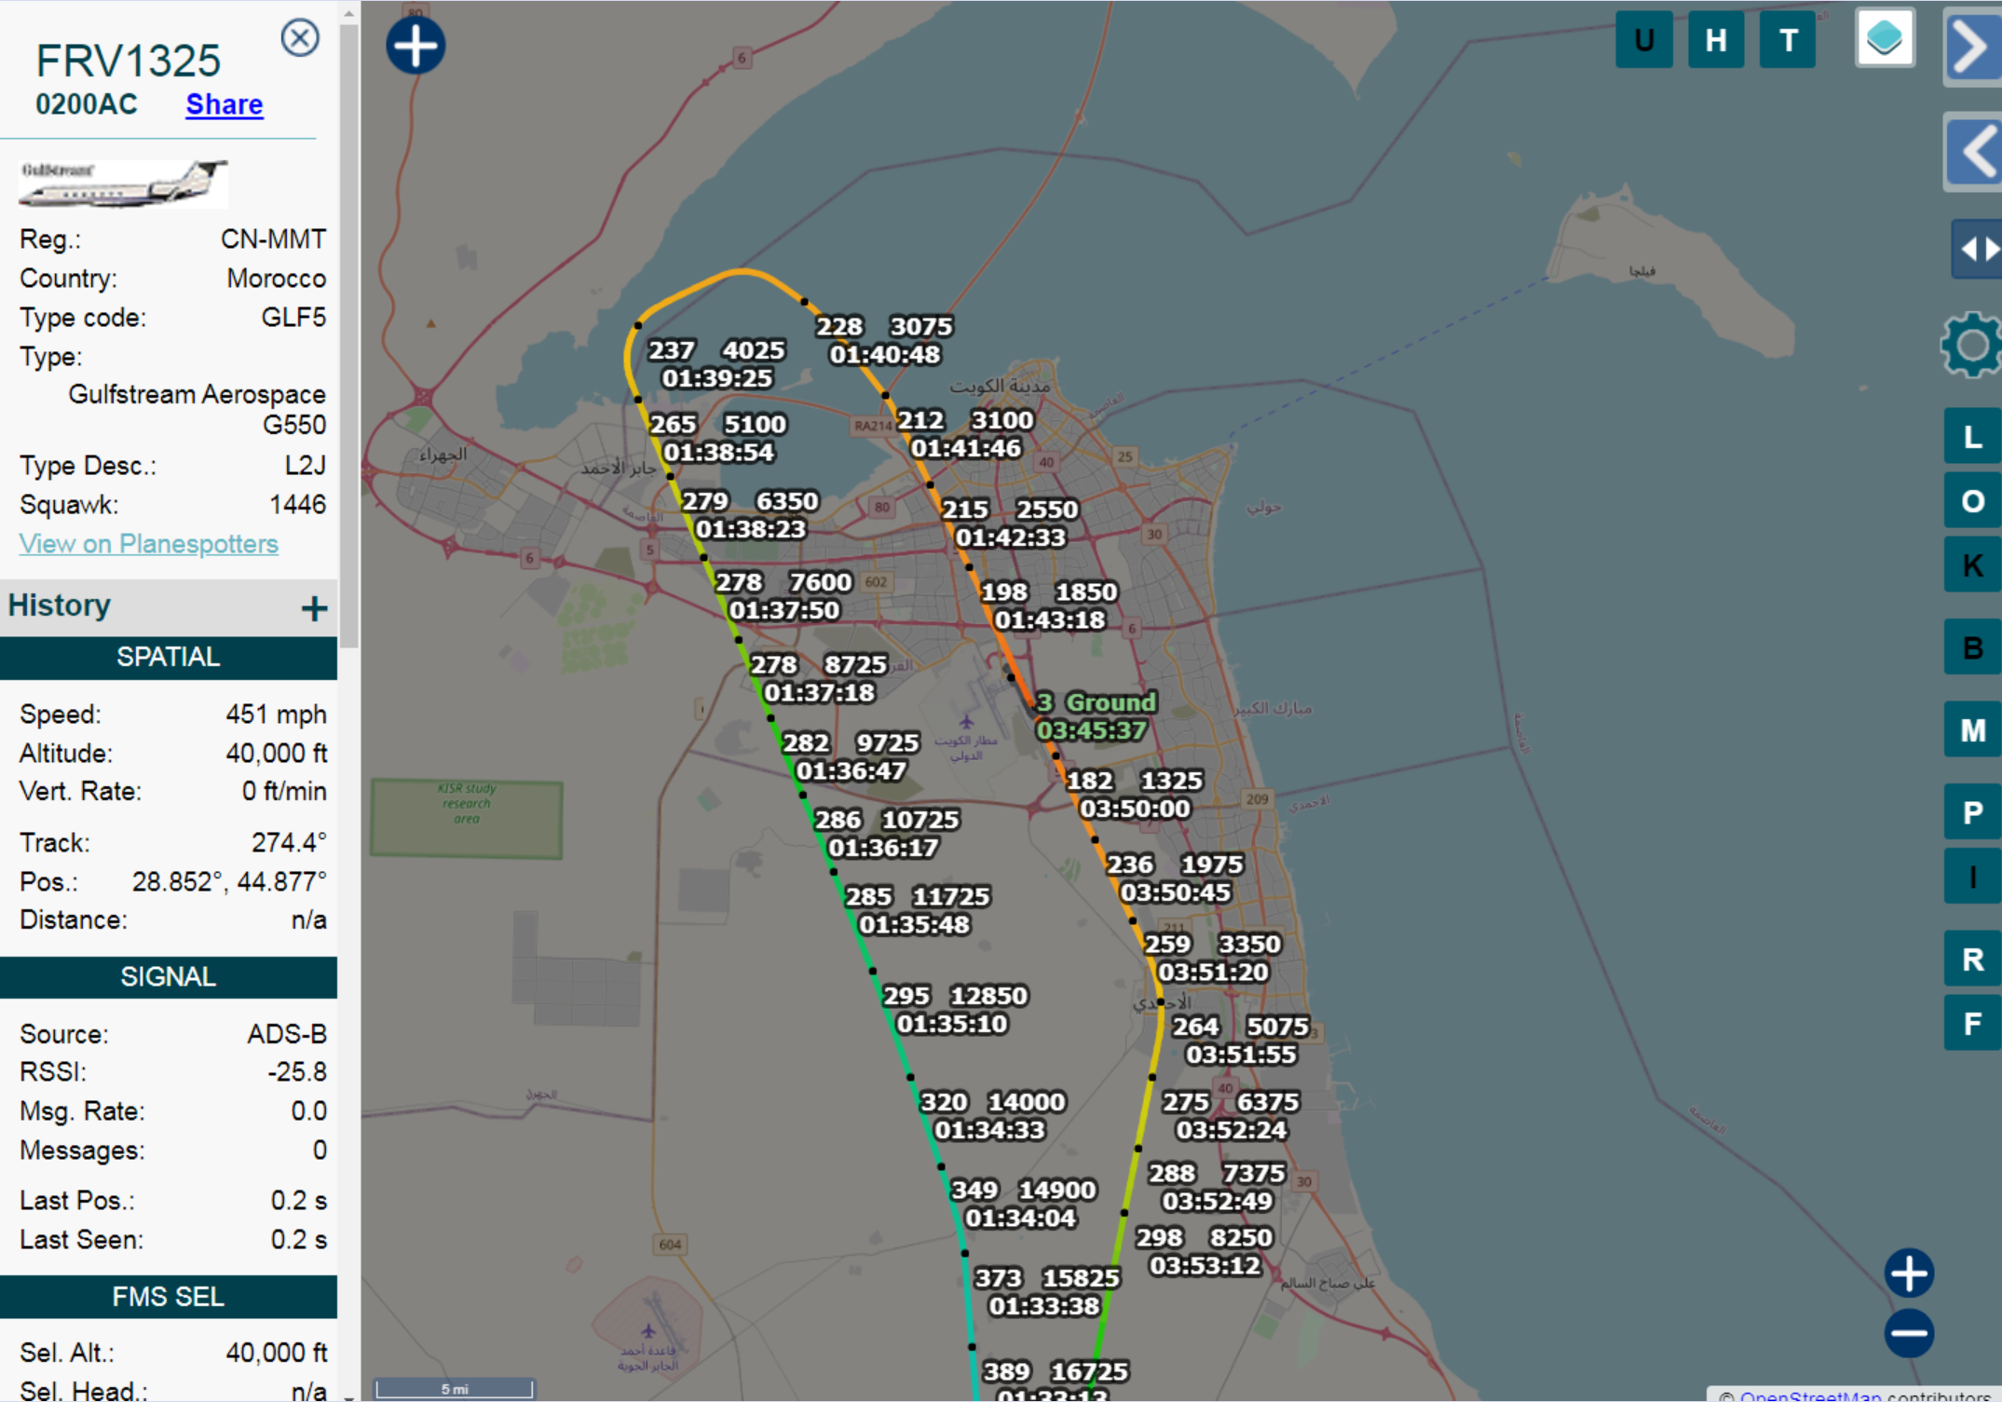This screenshot has width=2002, height=1402.
Task: Click the RSSI value -25.8
Action: 297,1072
